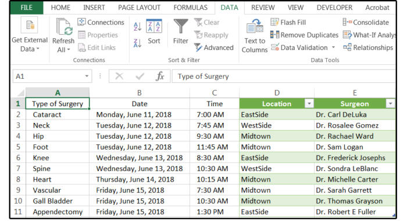Click the Reapply filter icon
Screen dimensions: 407x221
click(x=198, y=35)
